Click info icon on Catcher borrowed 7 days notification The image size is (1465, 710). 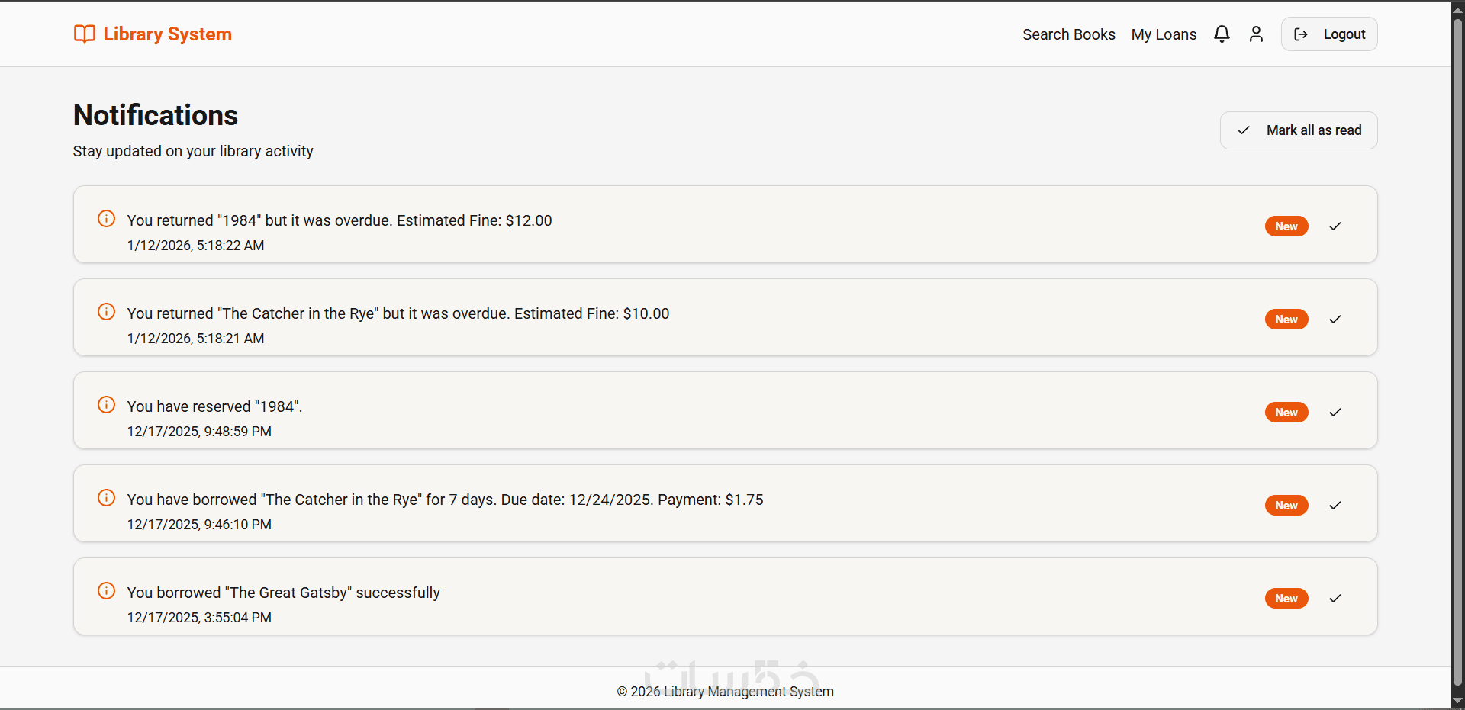(x=107, y=498)
